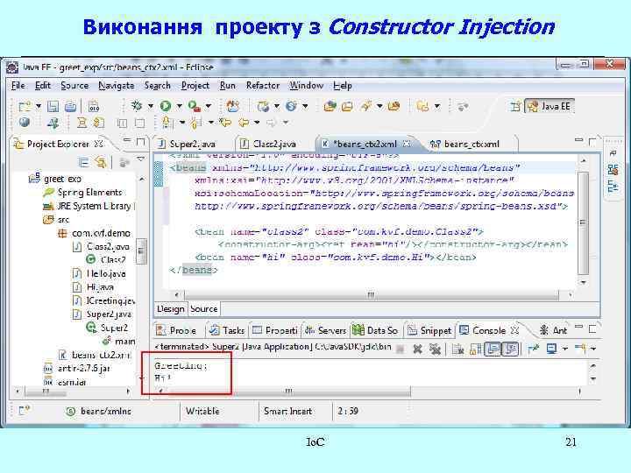Click the Clear Console icon
631x473 pixels.
[x=457, y=349]
